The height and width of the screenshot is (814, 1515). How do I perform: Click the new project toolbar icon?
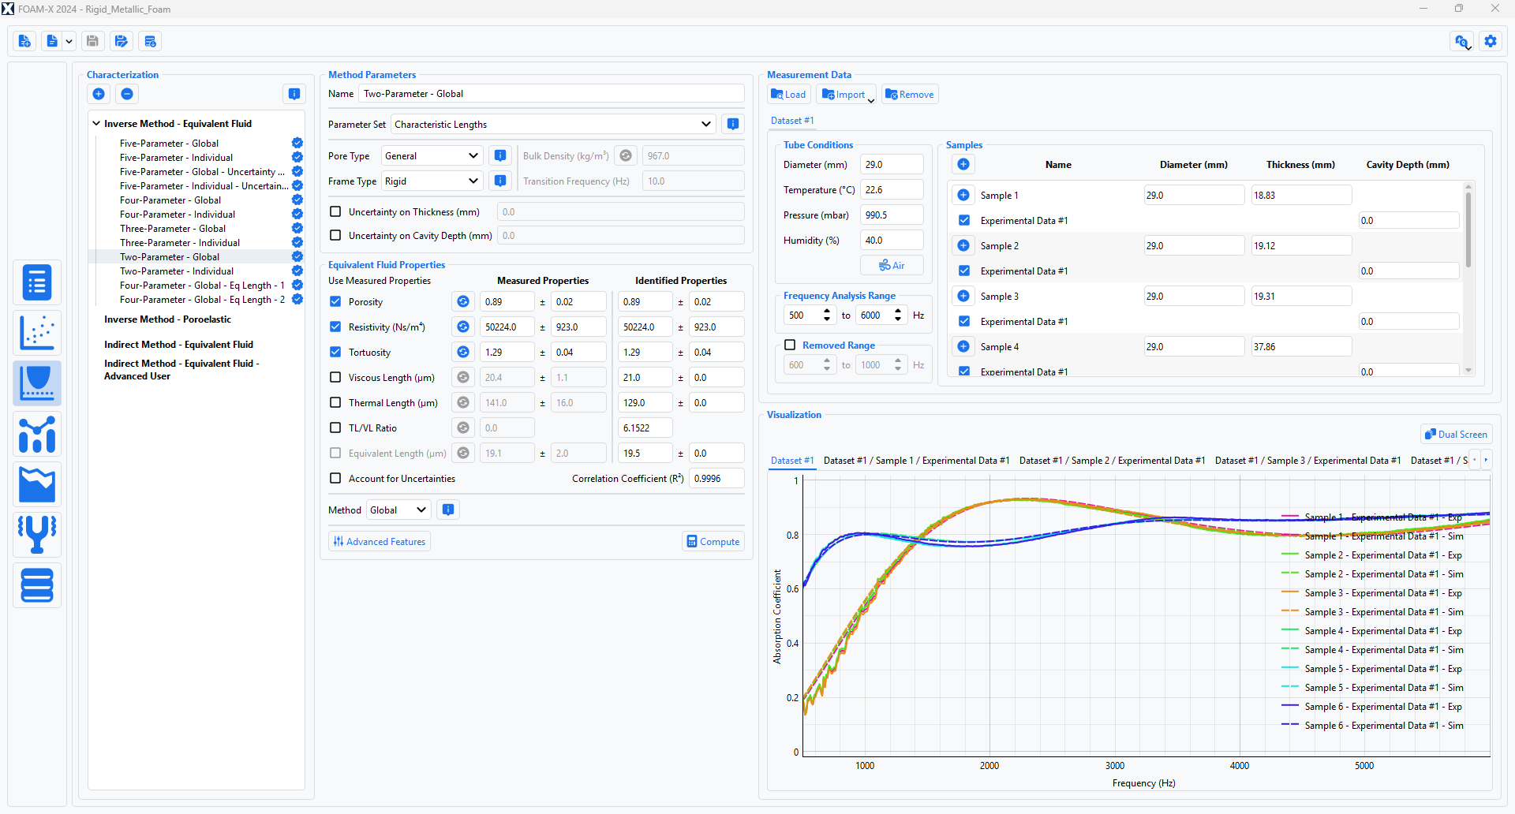pyautogui.click(x=24, y=41)
